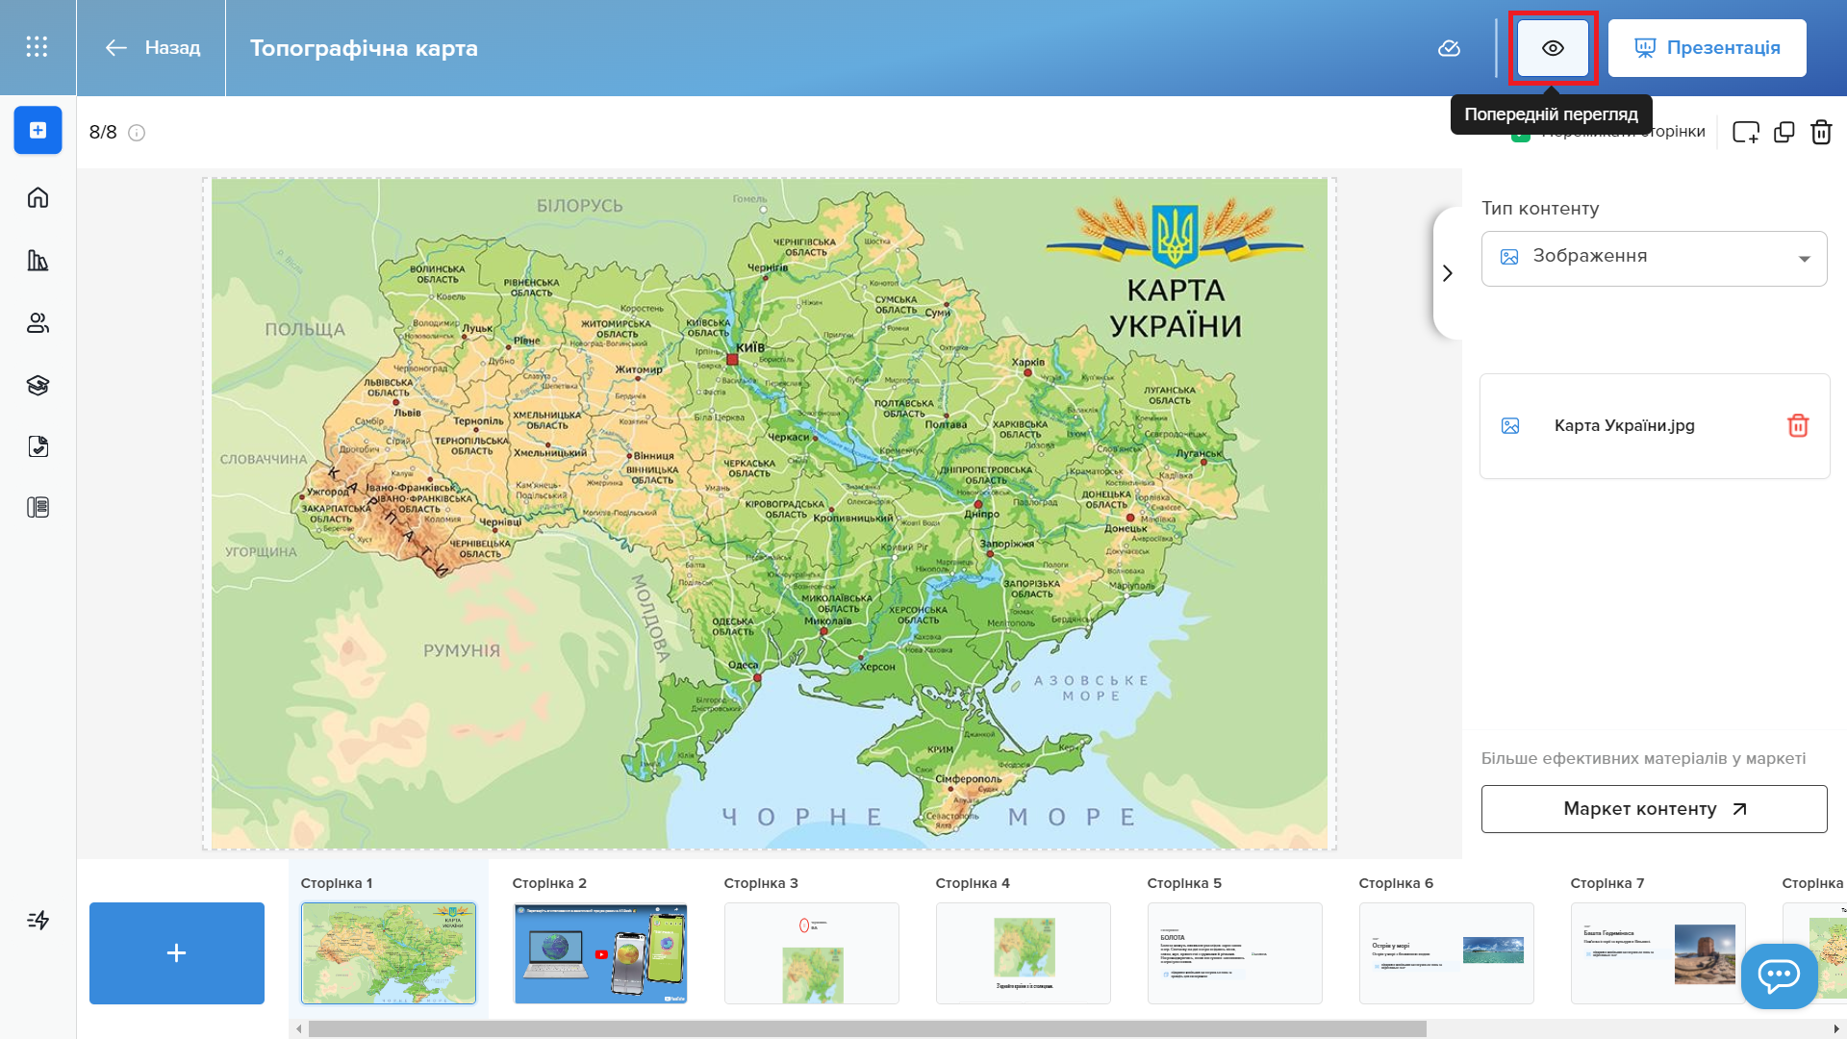
Task: Select Сторінка 2 thumbnail
Action: 600,953
